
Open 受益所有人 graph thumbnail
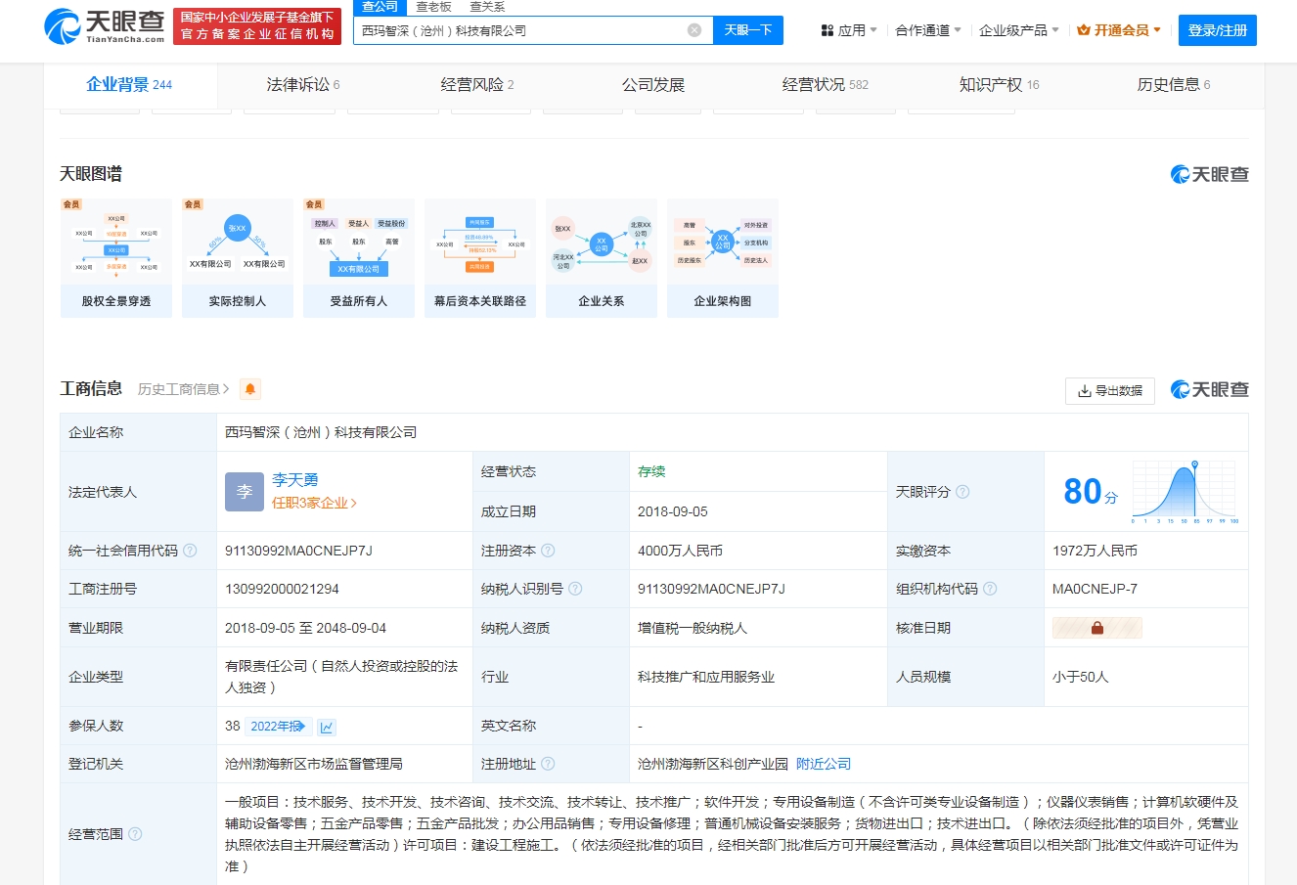click(359, 258)
